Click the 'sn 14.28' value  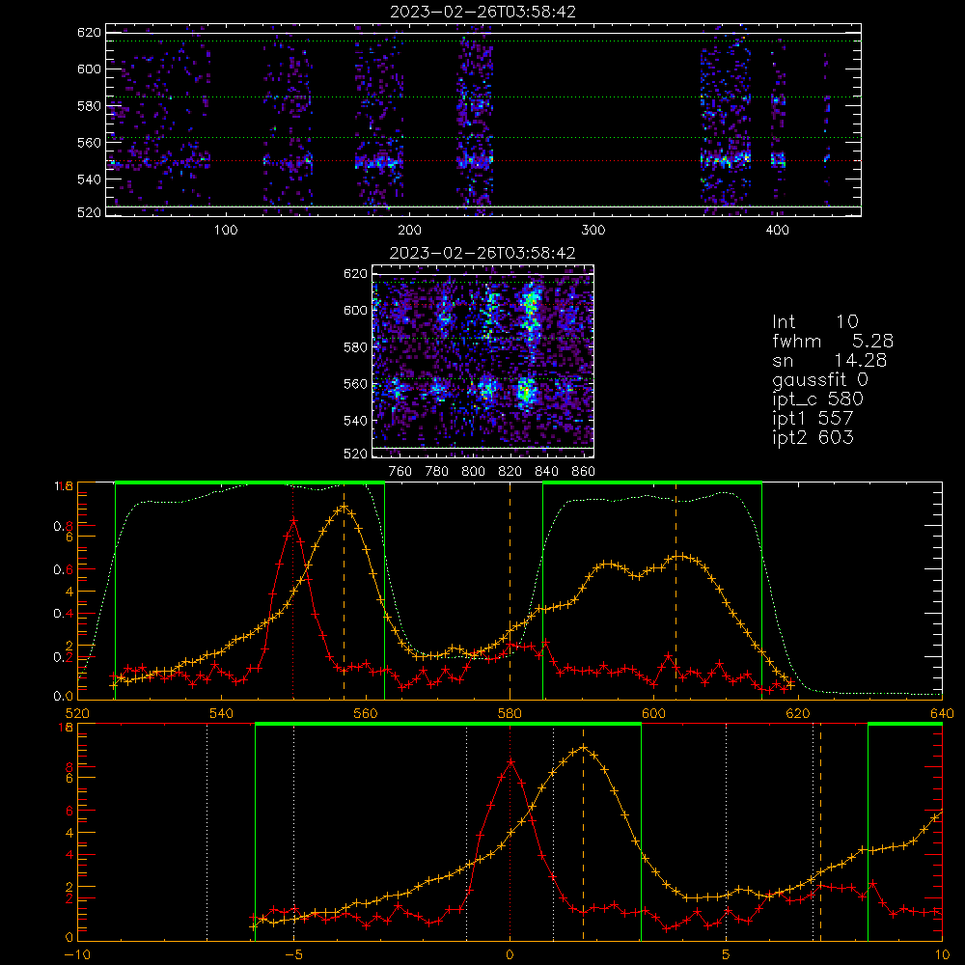coord(829,360)
